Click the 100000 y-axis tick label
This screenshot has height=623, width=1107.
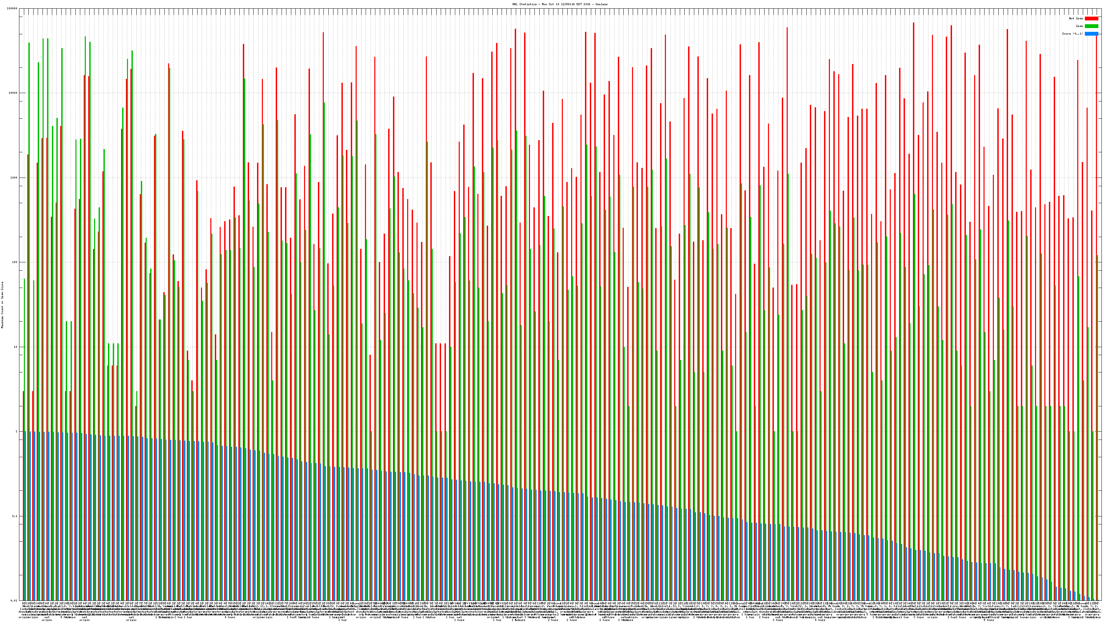(x=13, y=9)
